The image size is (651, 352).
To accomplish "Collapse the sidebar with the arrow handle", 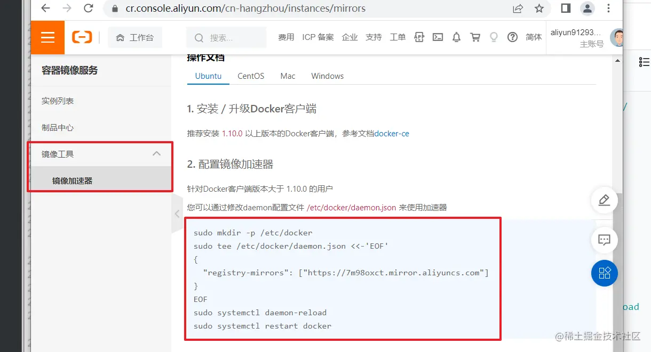I will point(177,214).
